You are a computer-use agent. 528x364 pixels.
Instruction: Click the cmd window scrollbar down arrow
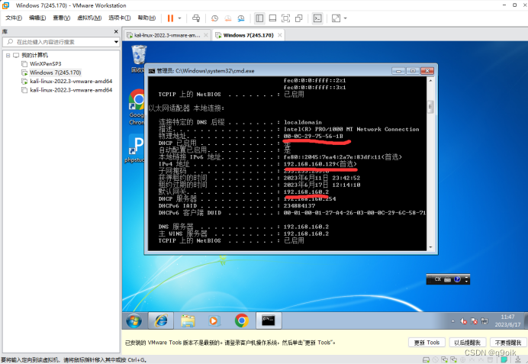[430, 247]
